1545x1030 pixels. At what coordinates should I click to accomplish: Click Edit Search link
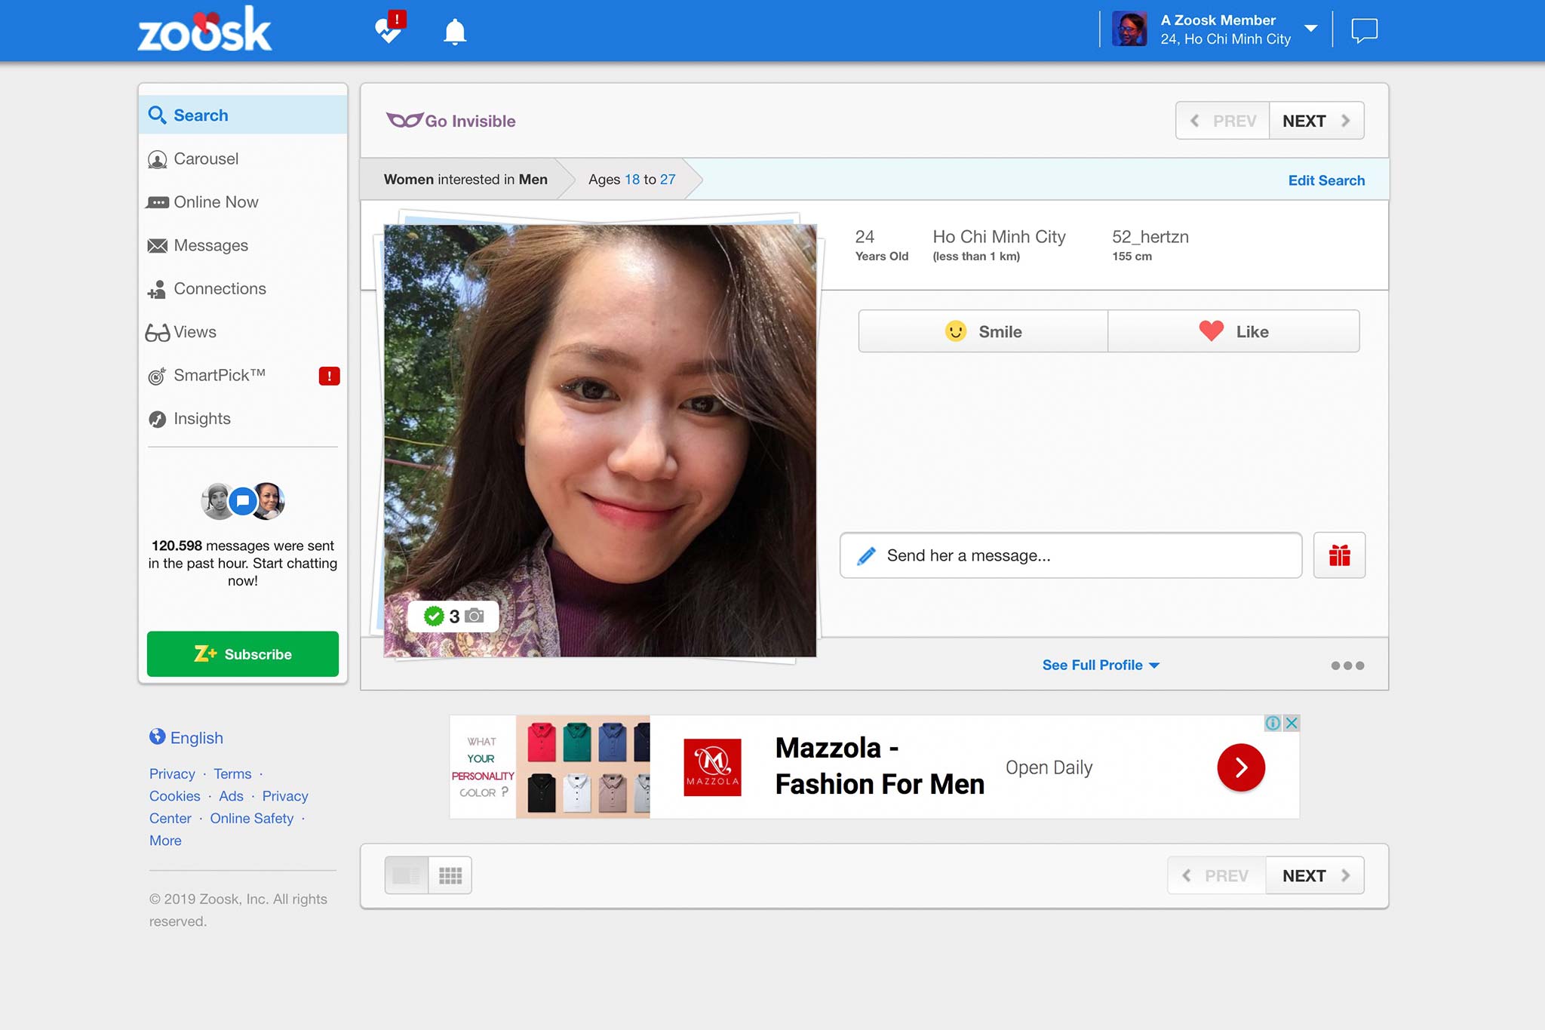(1326, 180)
